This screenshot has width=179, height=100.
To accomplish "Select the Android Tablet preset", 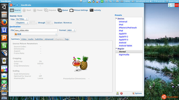I will (x=125, y=46).
